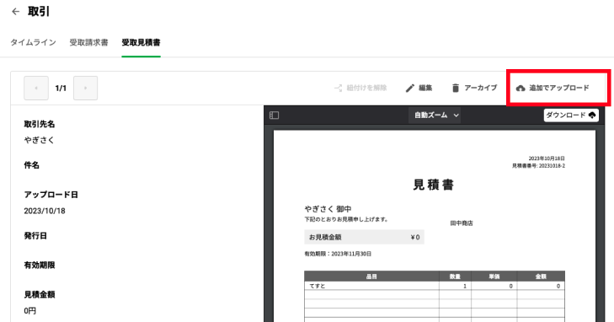Click the 金額 column header
The width and height of the screenshot is (614, 322).
click(x=541, y=276)
